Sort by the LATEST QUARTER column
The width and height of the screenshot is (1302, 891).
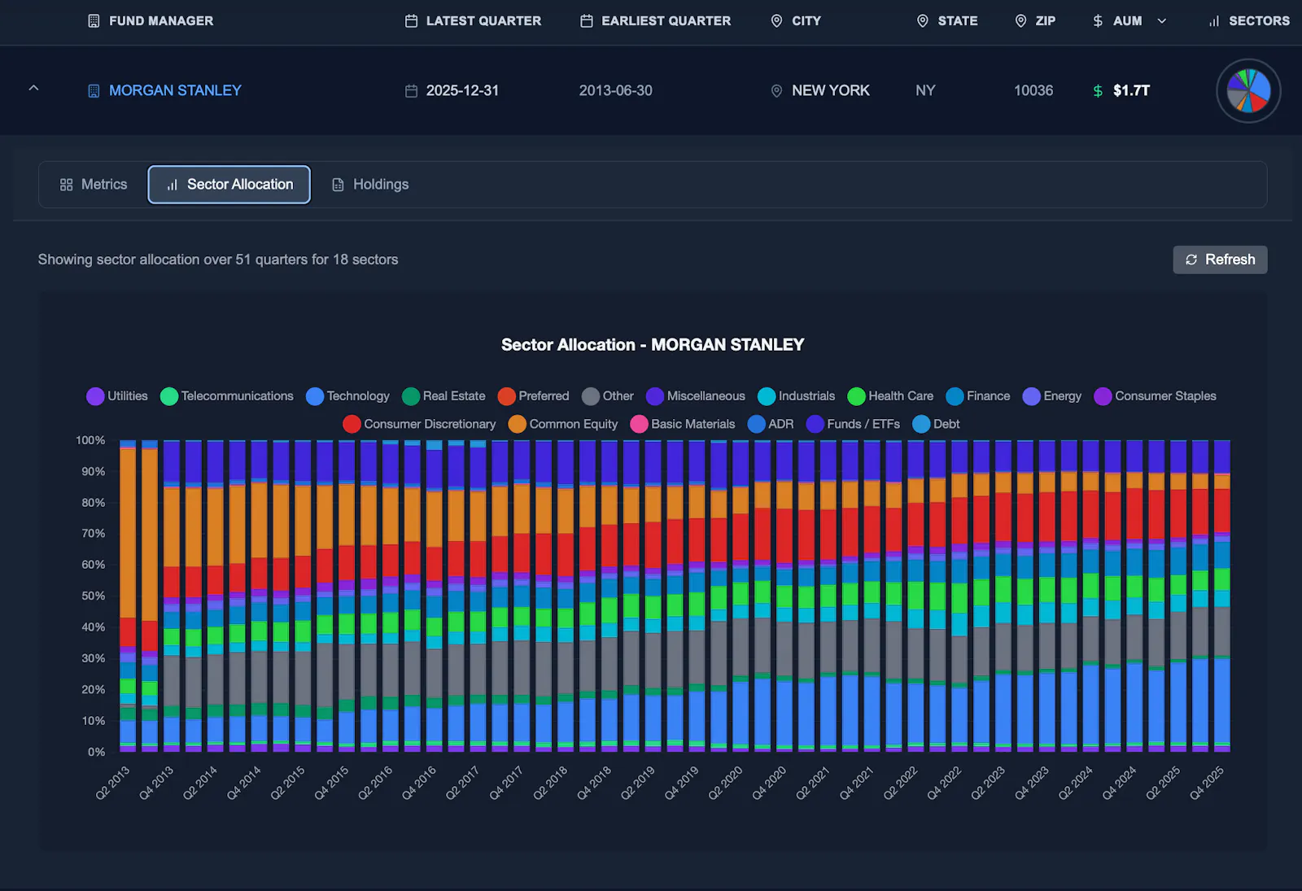point(483,21)
